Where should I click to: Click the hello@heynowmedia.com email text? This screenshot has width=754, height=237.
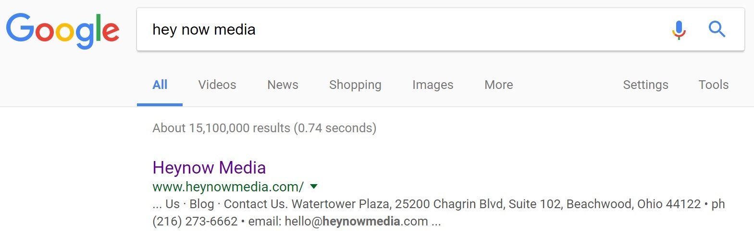(356, 222)
